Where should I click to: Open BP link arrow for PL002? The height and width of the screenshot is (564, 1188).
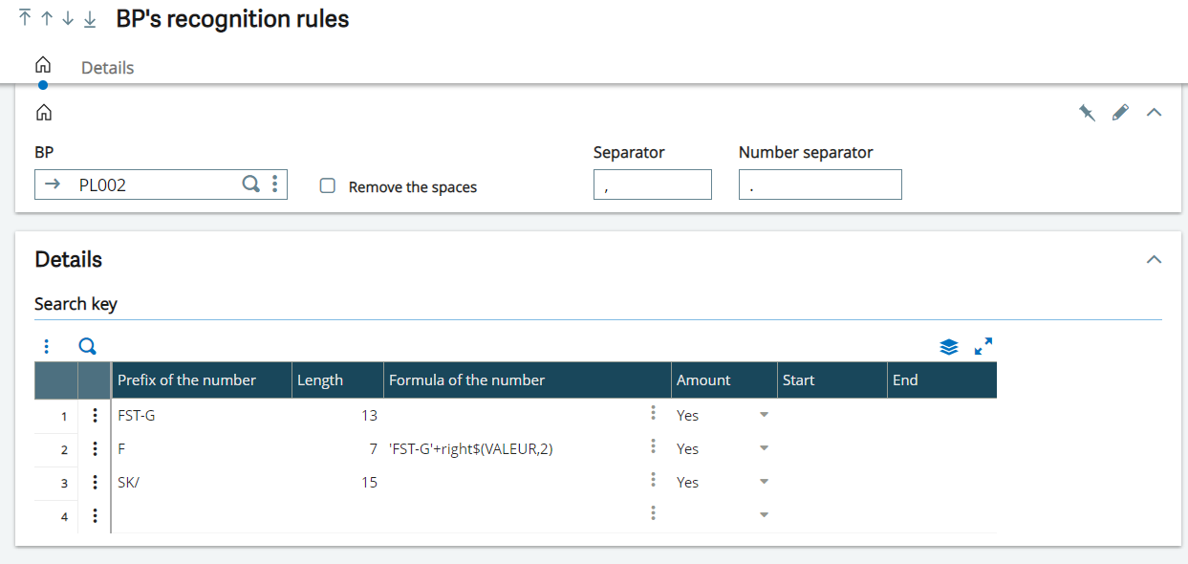pos(54,184)
